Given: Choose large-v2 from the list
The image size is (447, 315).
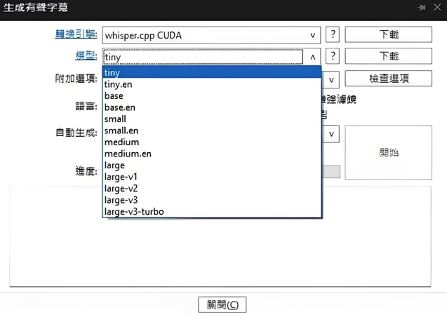Looking at the screenshot, I should 121,188.
